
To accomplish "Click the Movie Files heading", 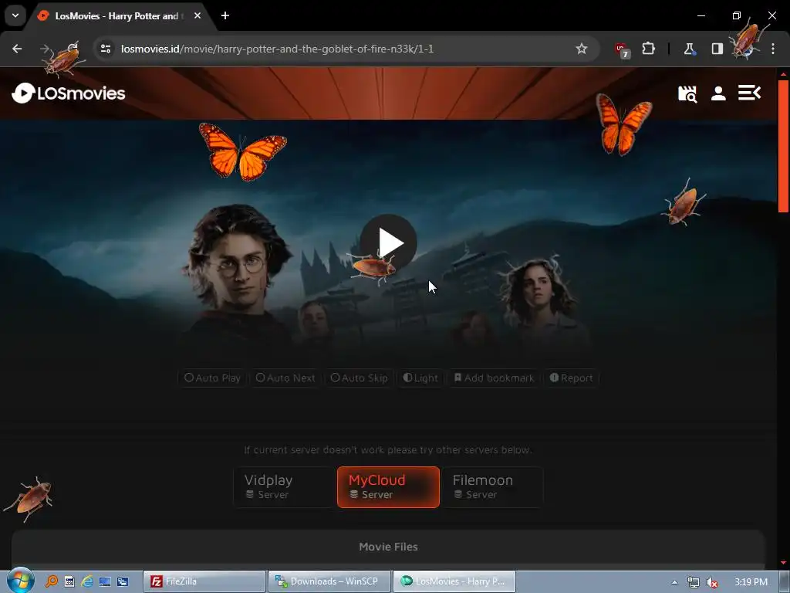I will [389, 547].
